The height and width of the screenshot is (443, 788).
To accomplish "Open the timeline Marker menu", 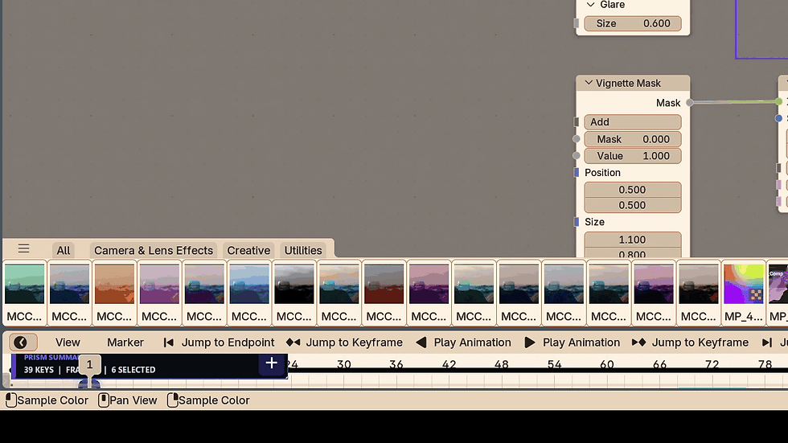I will [x=125, y=343].
